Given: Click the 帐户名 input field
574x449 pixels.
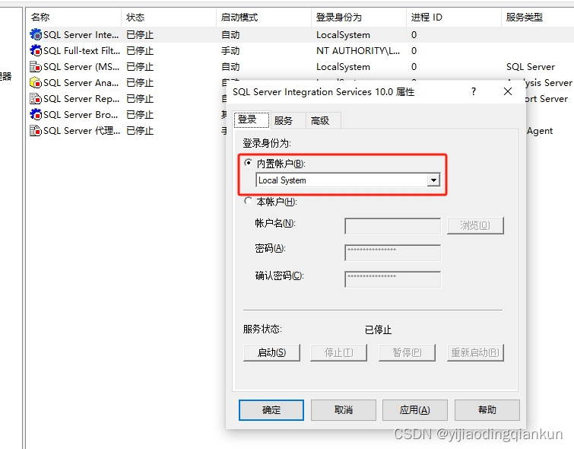Looking at the screenshot, I should [393, 226].
